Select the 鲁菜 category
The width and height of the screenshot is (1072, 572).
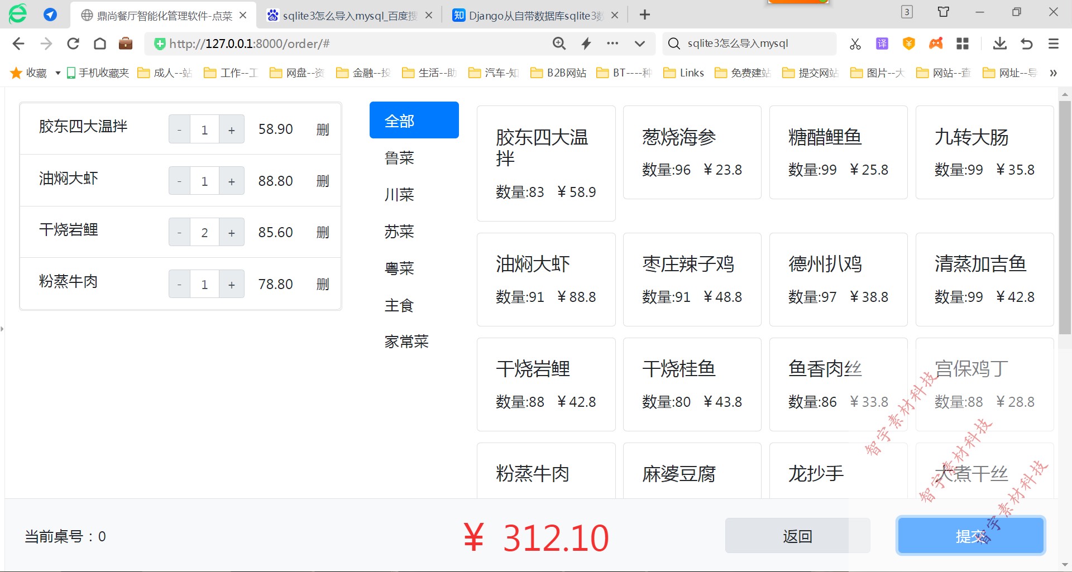tap(399, 158)
